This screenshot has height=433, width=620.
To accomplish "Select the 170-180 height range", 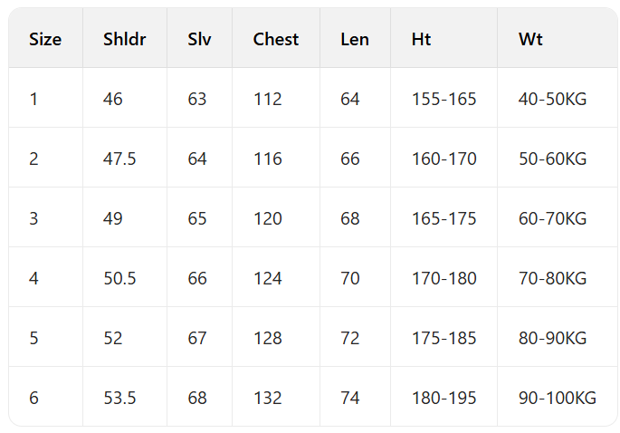I will [444, 278].
